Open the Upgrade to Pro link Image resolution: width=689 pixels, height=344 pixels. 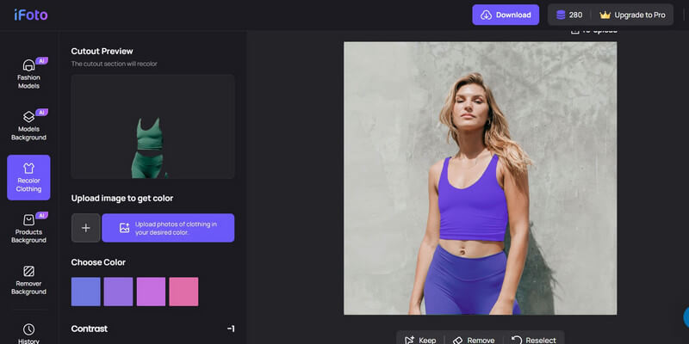point(633,15)
